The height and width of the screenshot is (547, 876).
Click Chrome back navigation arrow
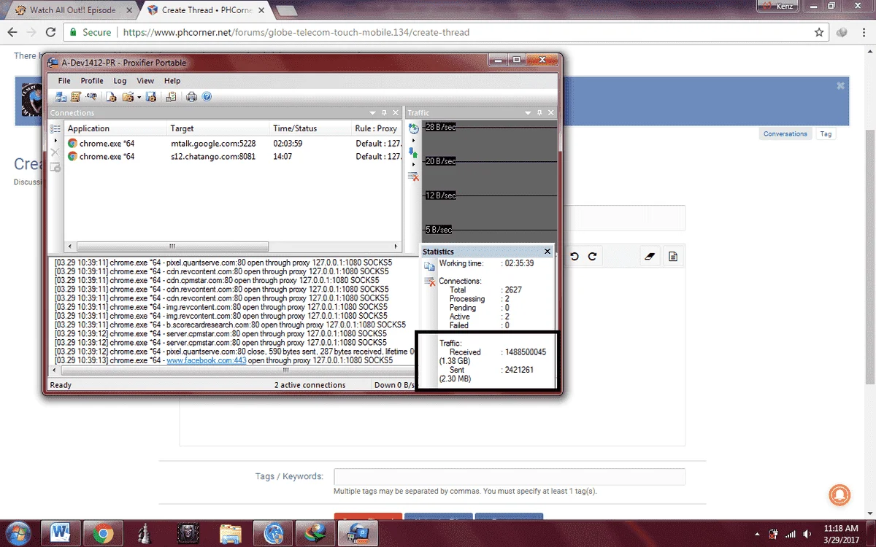12,33
